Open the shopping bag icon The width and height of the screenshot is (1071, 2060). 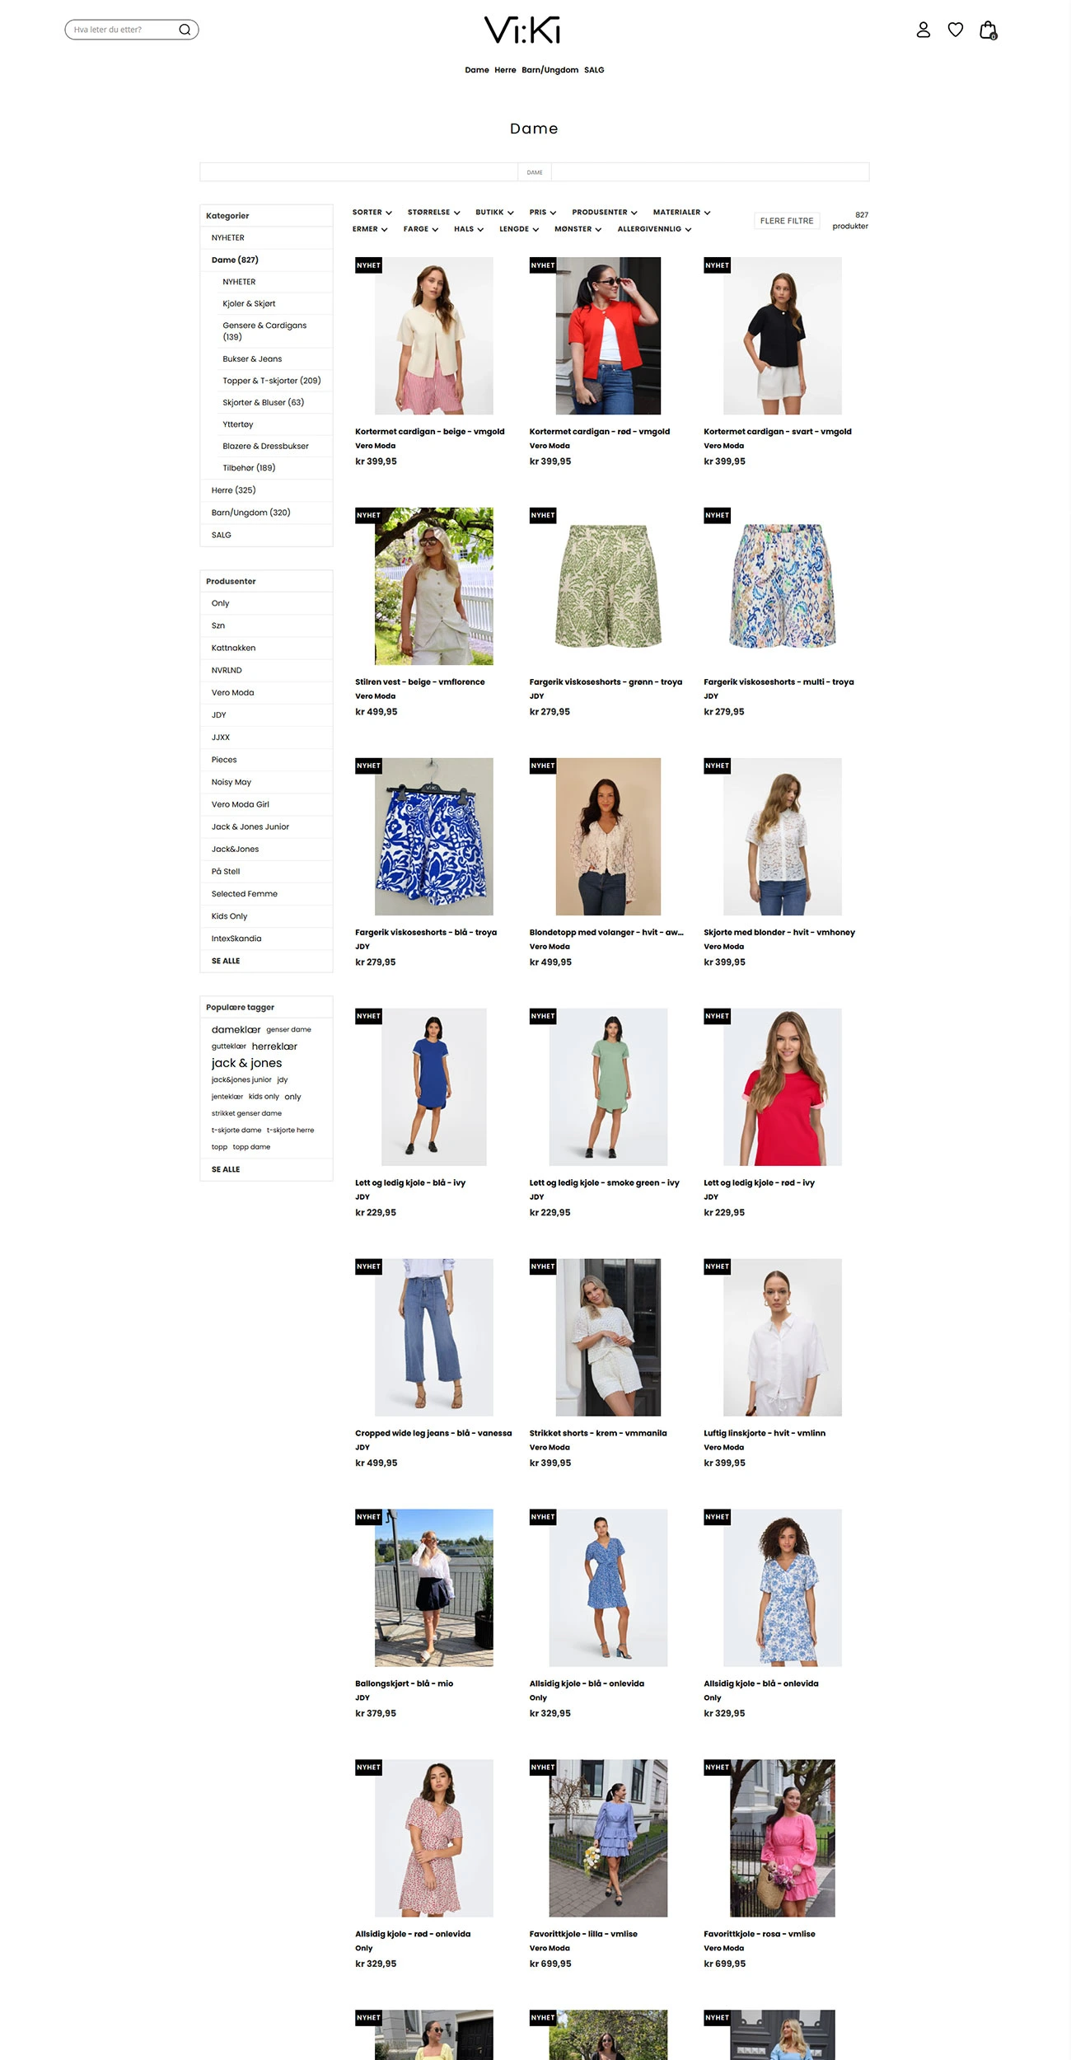pyautogui.click(x=989, y=30)
